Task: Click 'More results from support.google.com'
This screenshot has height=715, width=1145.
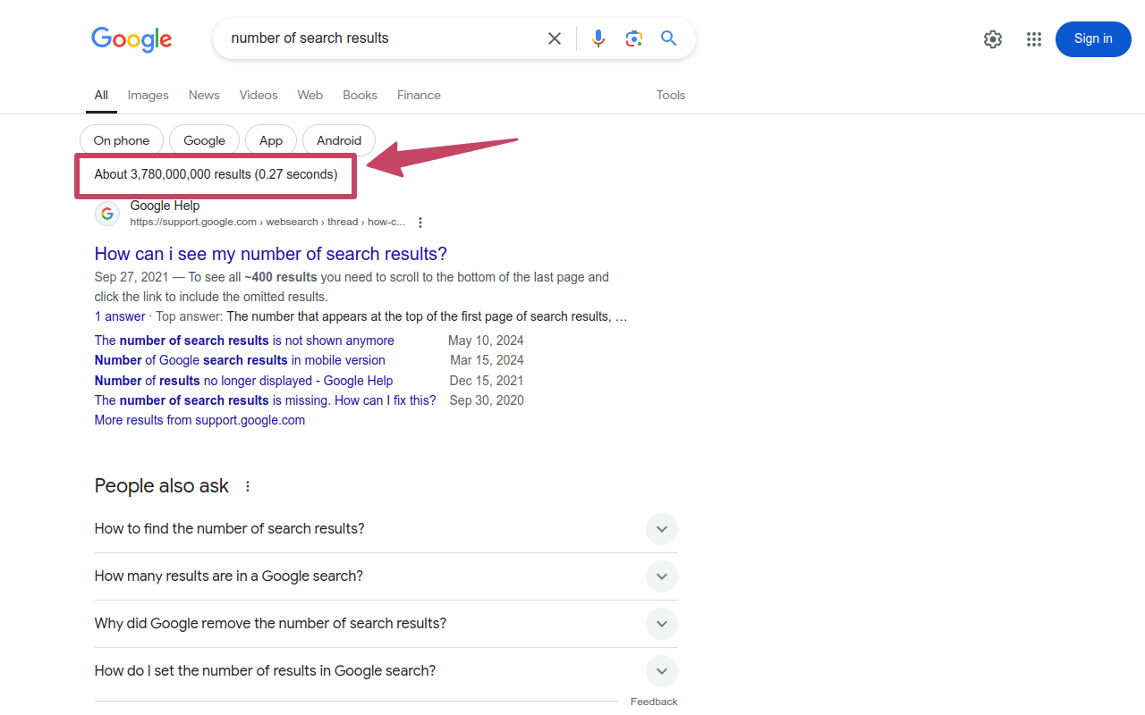Action: coord(199,420)
